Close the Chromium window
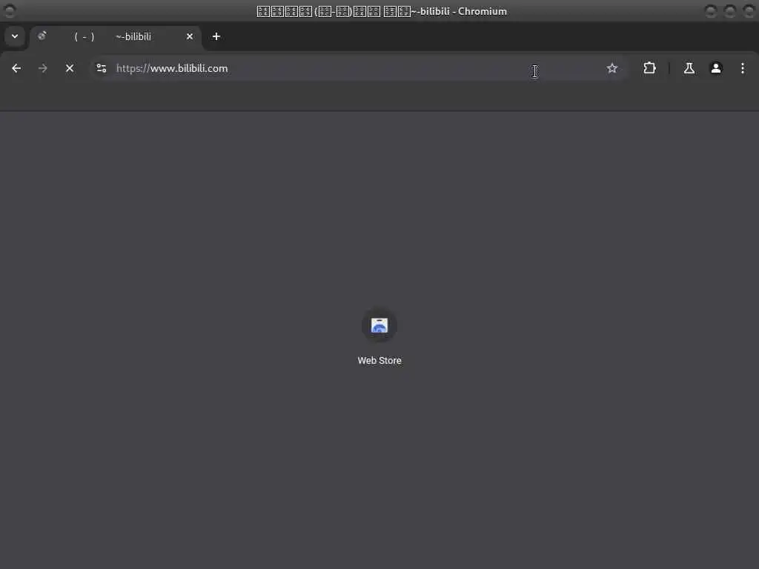 749,10
